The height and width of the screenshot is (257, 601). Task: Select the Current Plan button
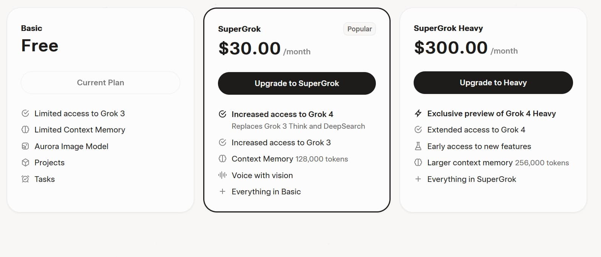click(x=100, y=83)
